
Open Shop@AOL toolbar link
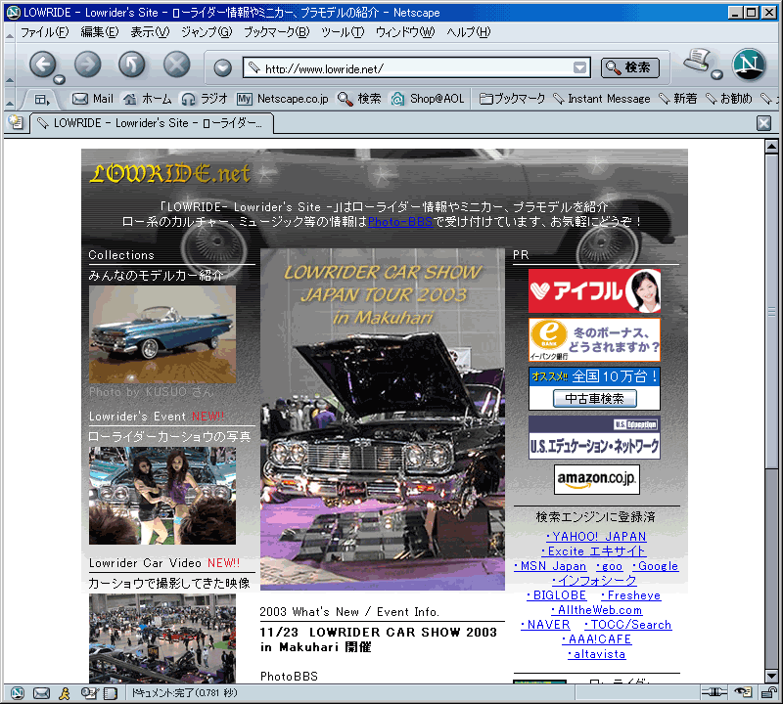coord(428,99)
